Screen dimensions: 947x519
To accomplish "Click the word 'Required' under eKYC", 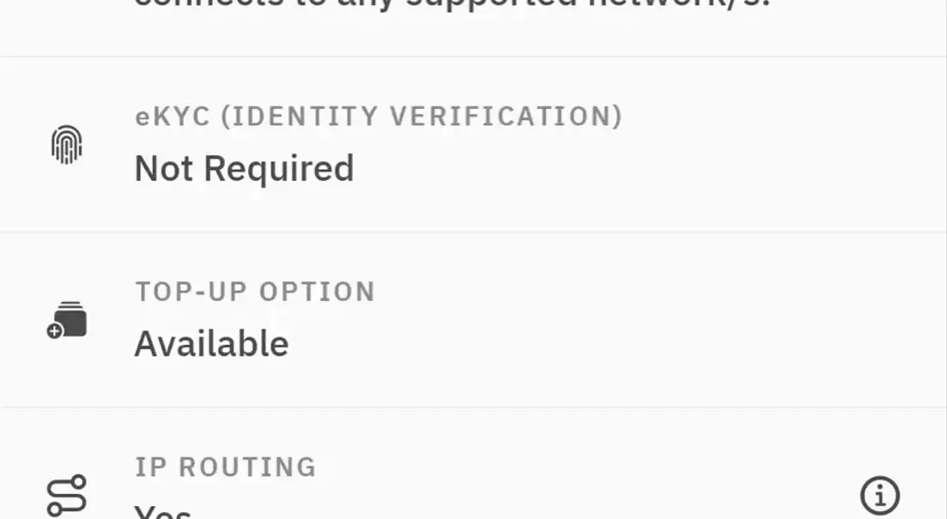I will click(x=279, y=170).
